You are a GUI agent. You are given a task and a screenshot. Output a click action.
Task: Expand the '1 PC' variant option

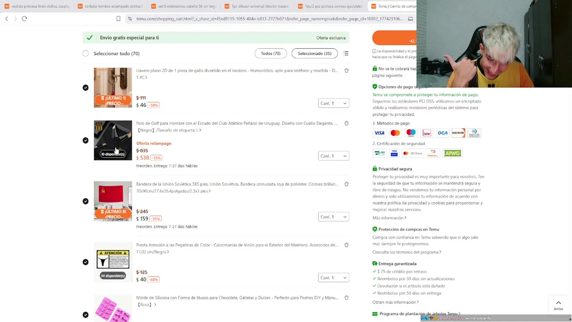[x=142, y=77]
